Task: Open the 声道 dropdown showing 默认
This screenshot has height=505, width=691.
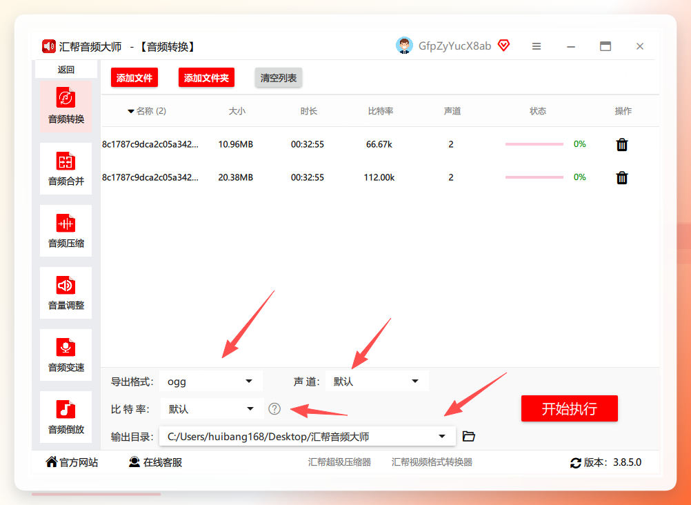Action: (377, 381)
